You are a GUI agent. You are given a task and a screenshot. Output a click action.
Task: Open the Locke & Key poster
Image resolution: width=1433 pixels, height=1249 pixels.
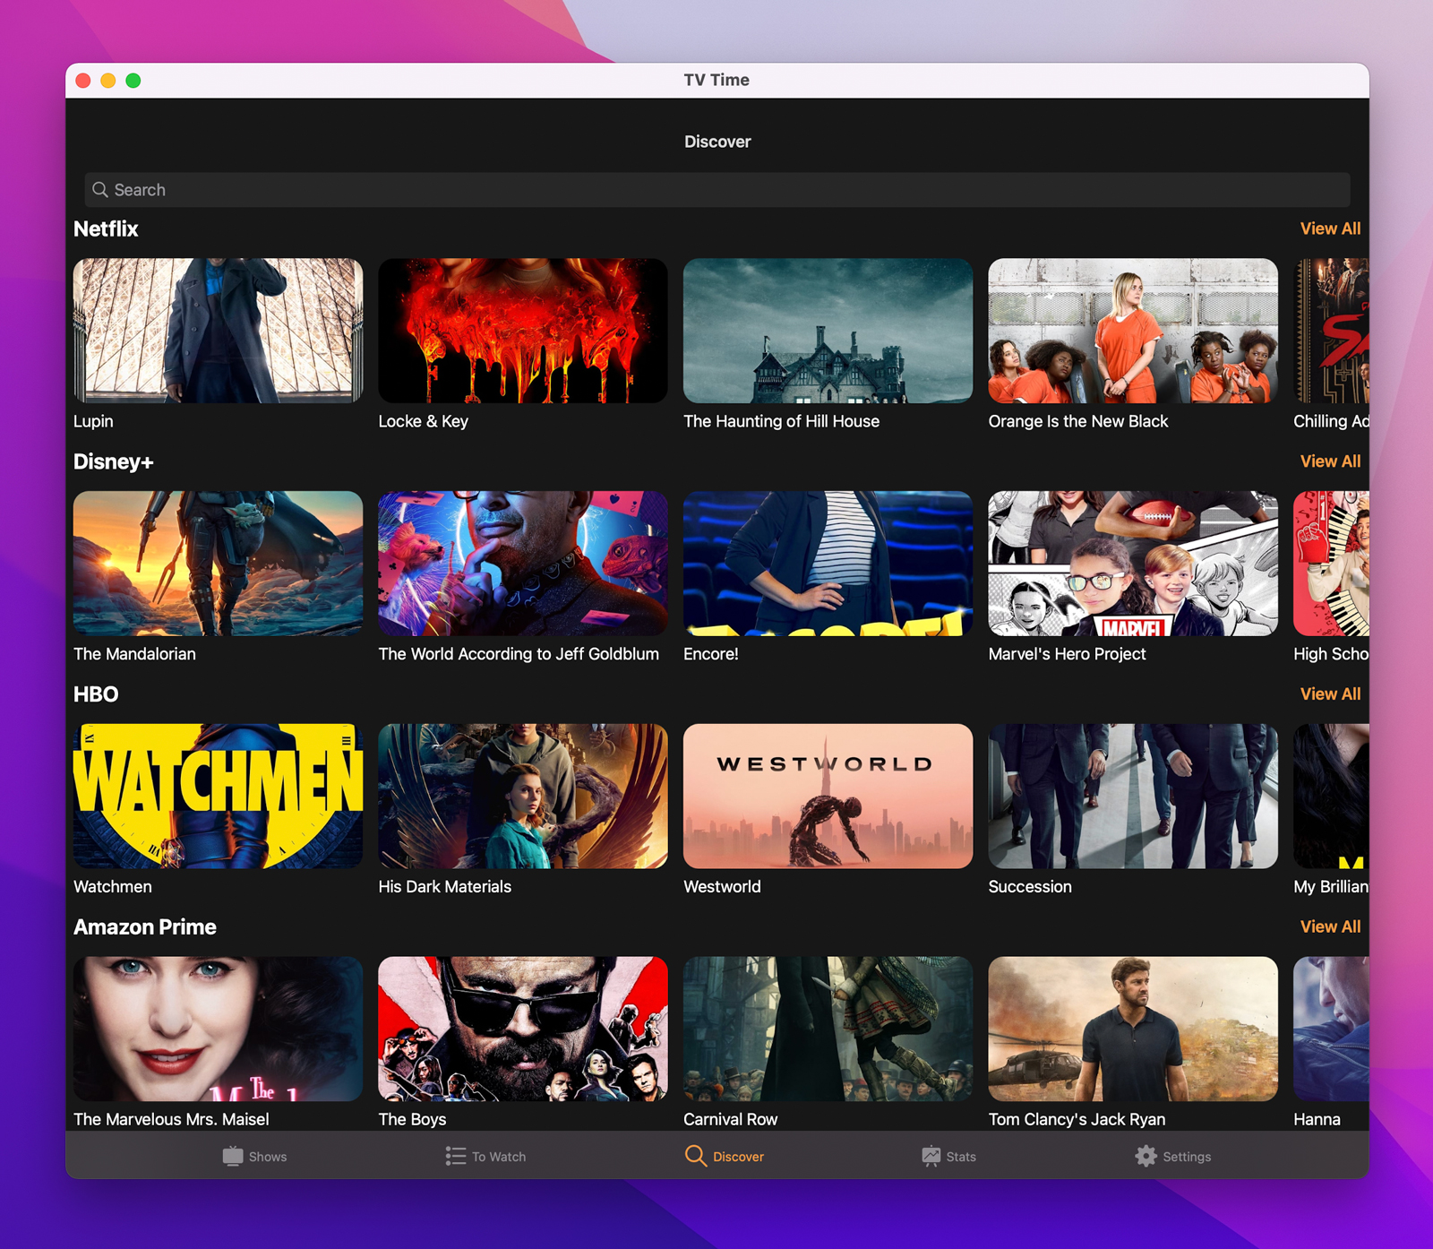click(x=523, y=331)
